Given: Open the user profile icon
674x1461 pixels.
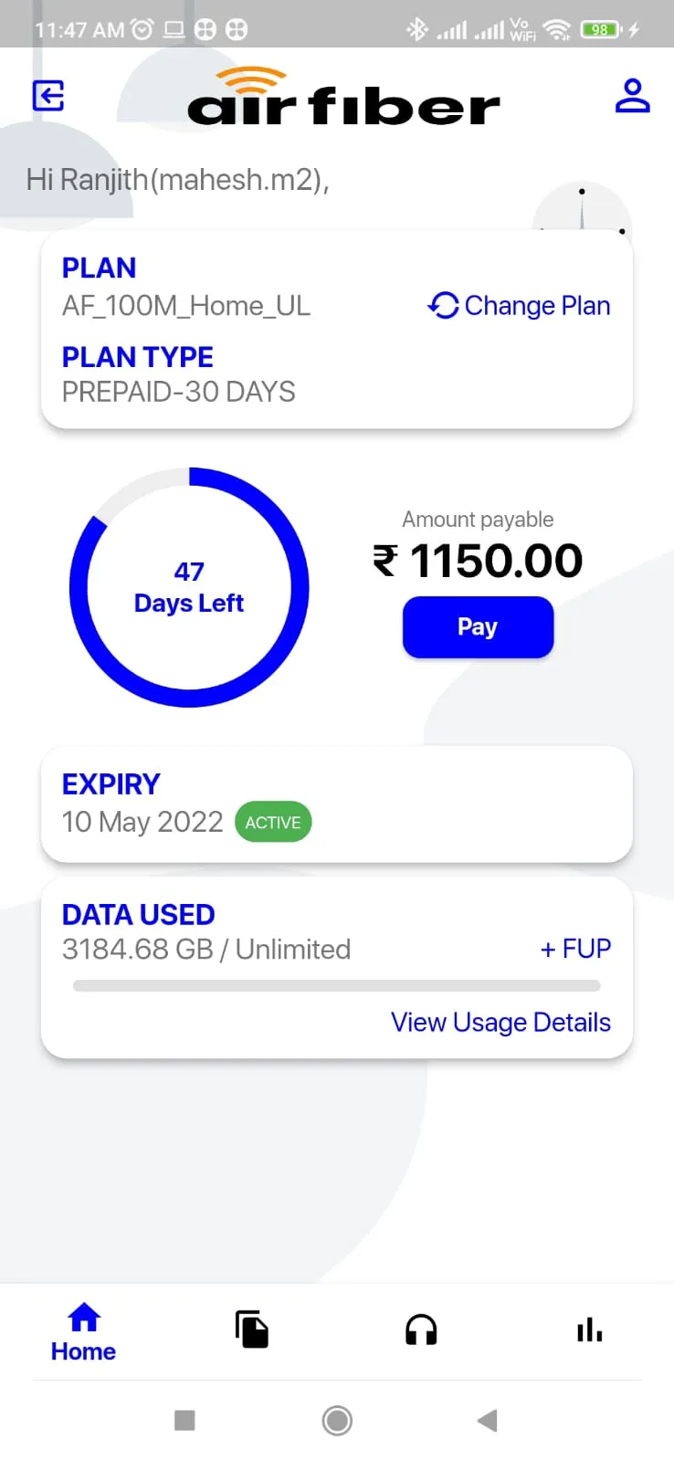Looking at the screenshot, I should [x=632, y=96].
